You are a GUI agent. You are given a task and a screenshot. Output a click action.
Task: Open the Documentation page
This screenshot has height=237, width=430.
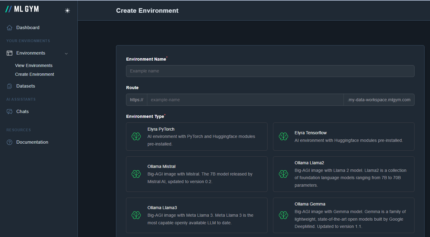pyautogui.click(x=32, y=142)
